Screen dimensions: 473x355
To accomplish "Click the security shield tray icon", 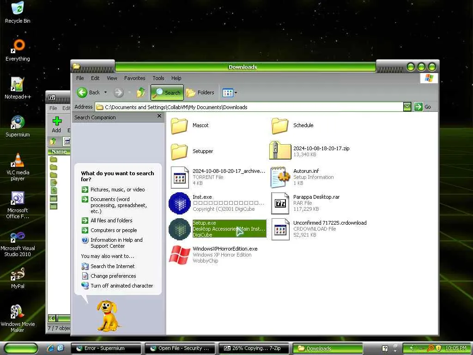I will click(438, 349).
